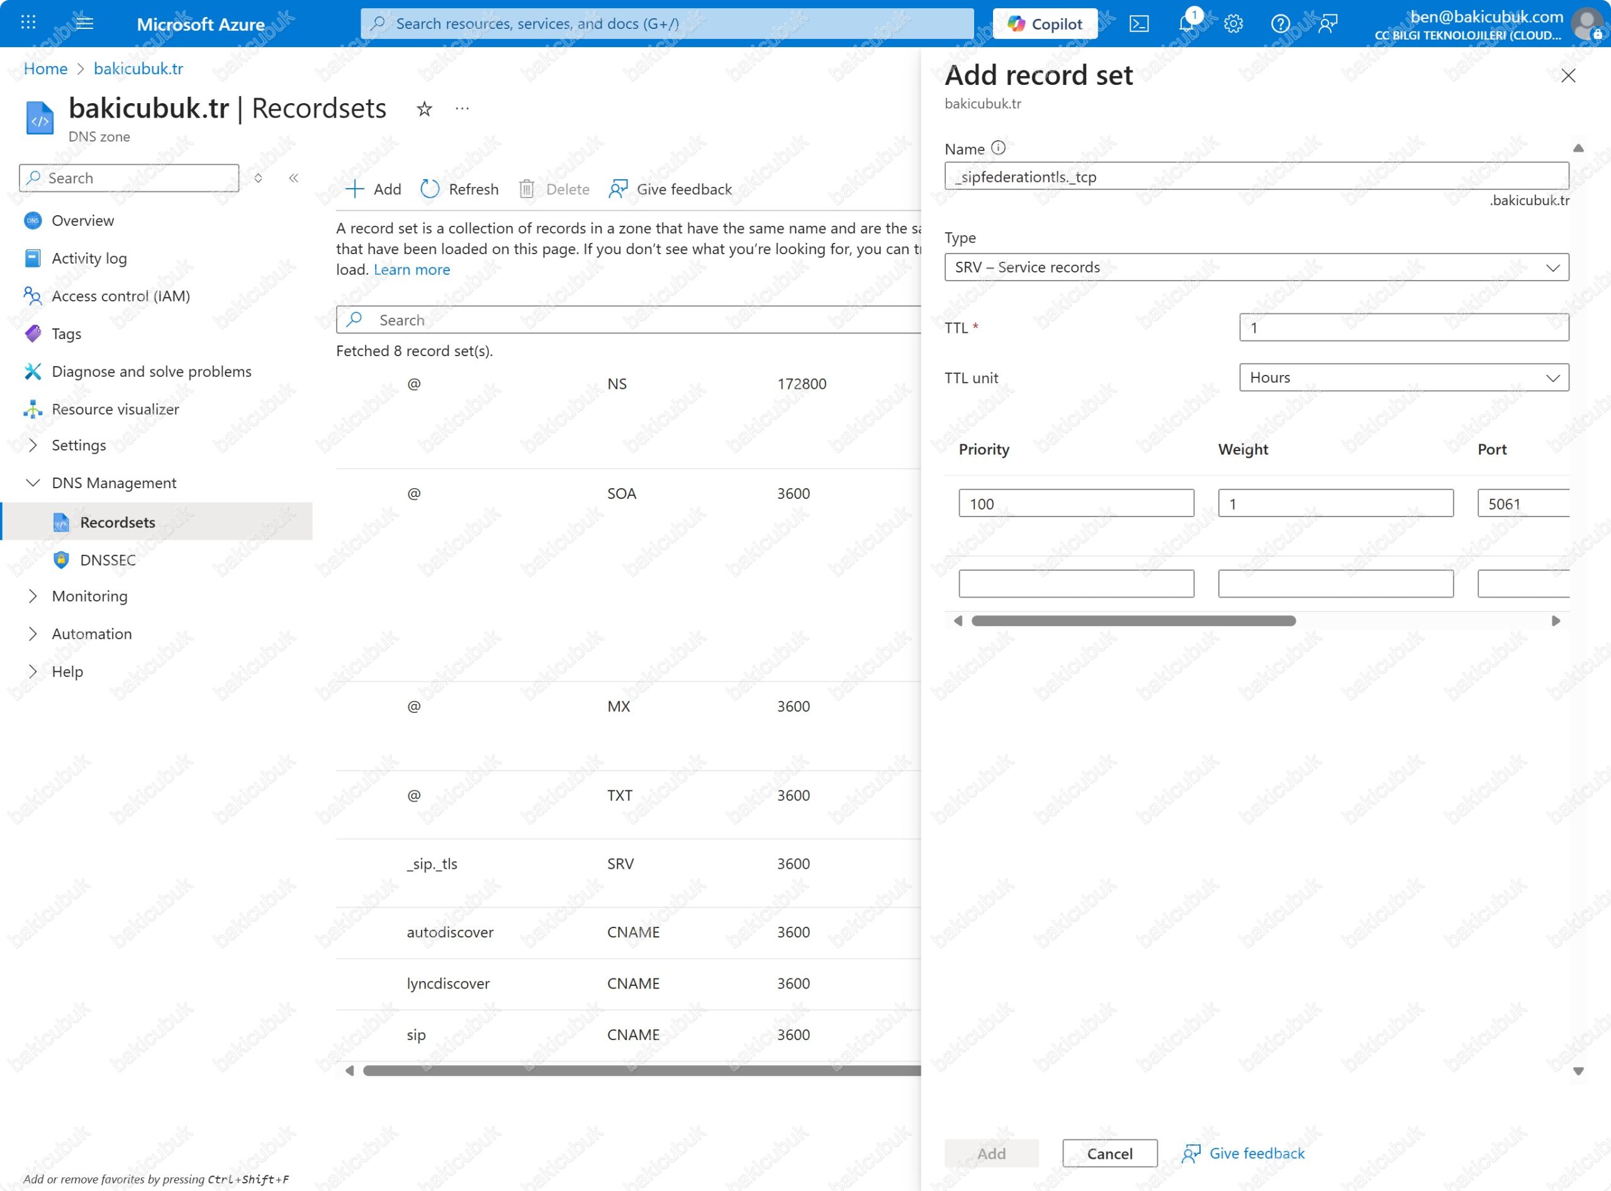Open Cloud Shell from top bar

click(x=1138, y=24)
